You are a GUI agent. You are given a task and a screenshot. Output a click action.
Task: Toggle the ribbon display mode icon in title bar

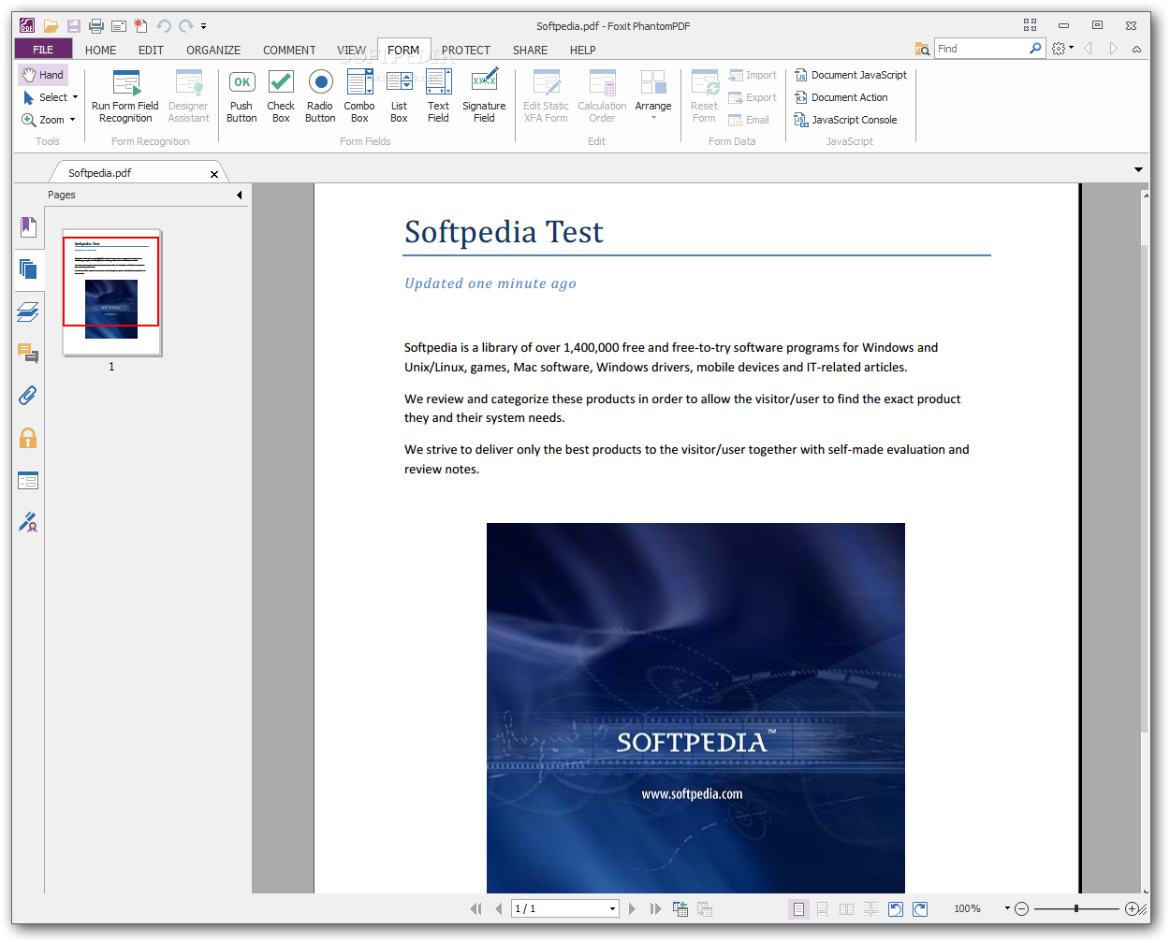[x=1030, y=25]
